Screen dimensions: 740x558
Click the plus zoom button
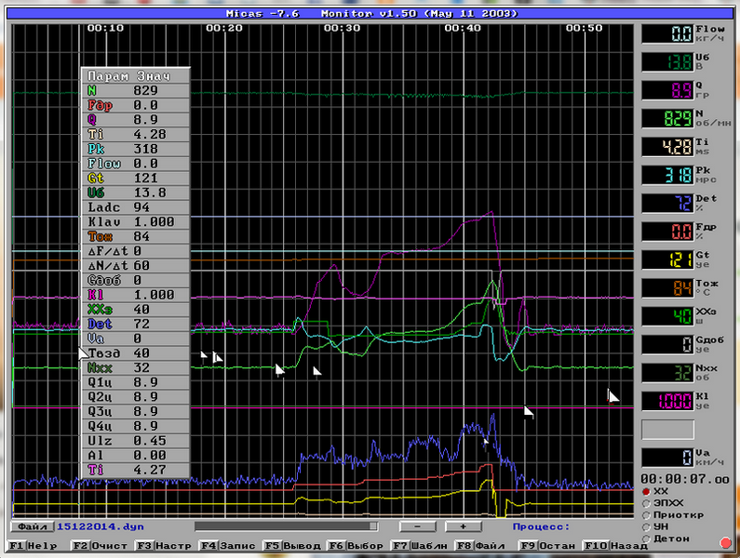pyautogui.click(x=463, y=526)
